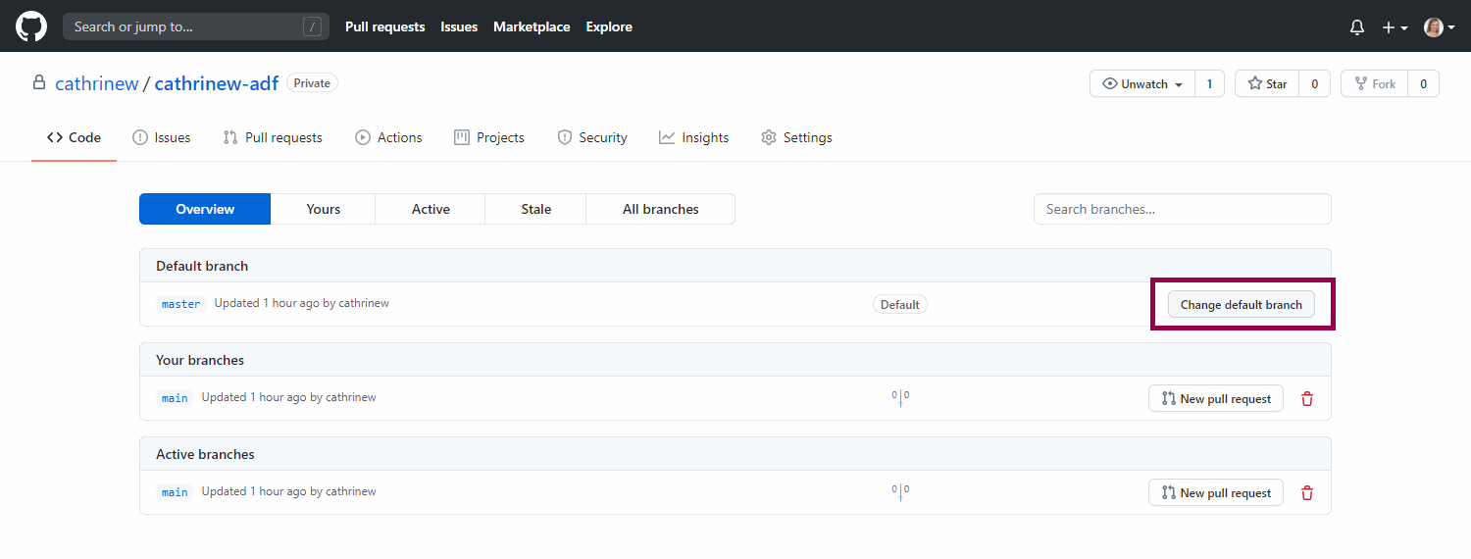1471x559 pixels.
Task: Open the plus create-new dropdown
Action: coord(1395,27)
